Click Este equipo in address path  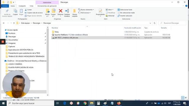25,23
